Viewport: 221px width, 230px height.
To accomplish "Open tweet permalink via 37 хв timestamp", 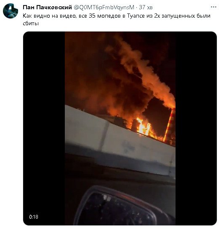I will (146, 7).
